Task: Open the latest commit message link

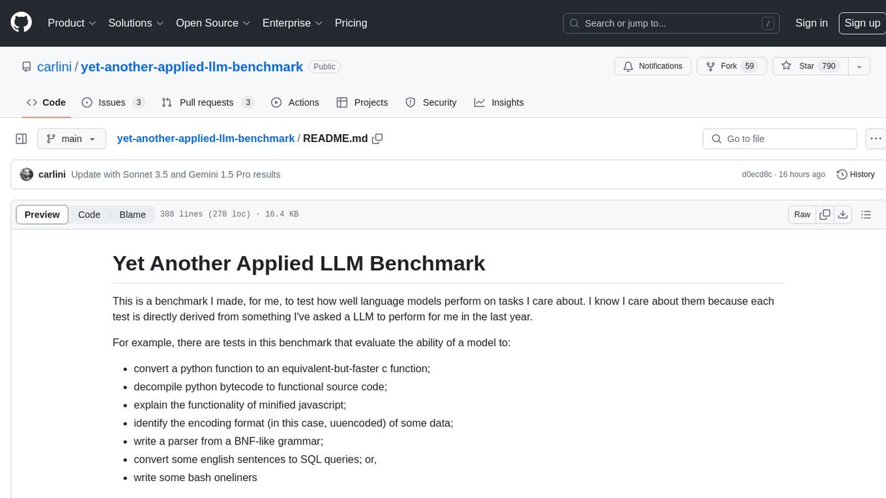Action: click(x=176, y=175)
